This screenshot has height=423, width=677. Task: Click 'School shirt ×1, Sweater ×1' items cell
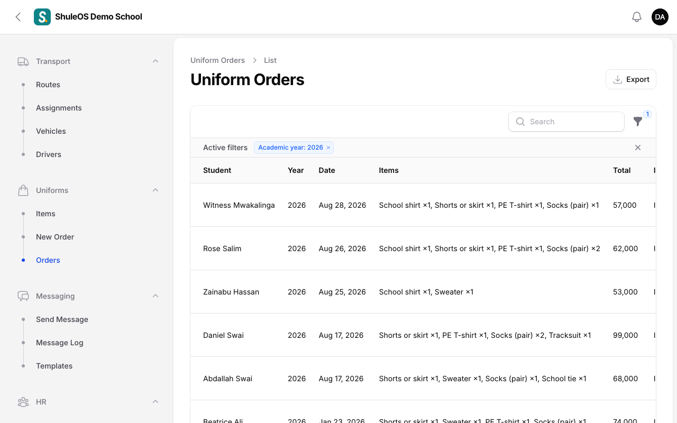point(426,292)
